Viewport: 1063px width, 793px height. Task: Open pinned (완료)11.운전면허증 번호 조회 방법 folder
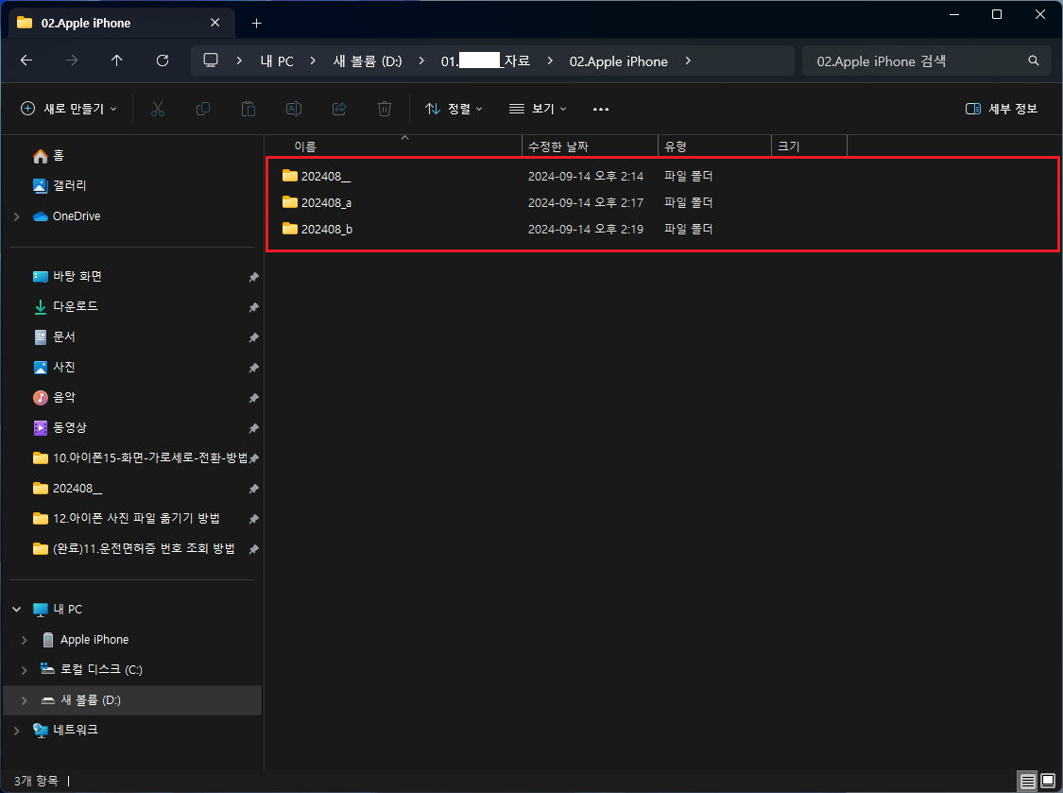click(x=133, y=549)
